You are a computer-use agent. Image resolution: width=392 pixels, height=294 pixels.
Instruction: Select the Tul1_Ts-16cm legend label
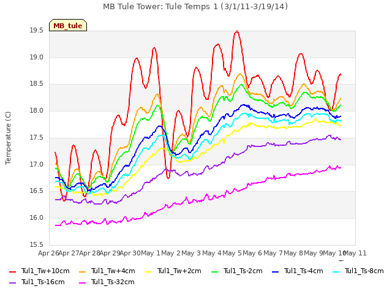(x=43, y=282)
